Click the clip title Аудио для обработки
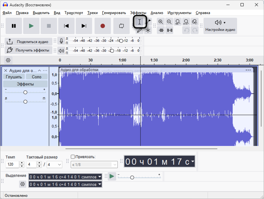 [79, 70]
